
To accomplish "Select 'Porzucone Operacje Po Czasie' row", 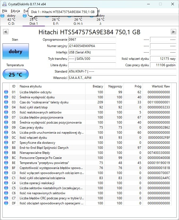I will [87, 158].
